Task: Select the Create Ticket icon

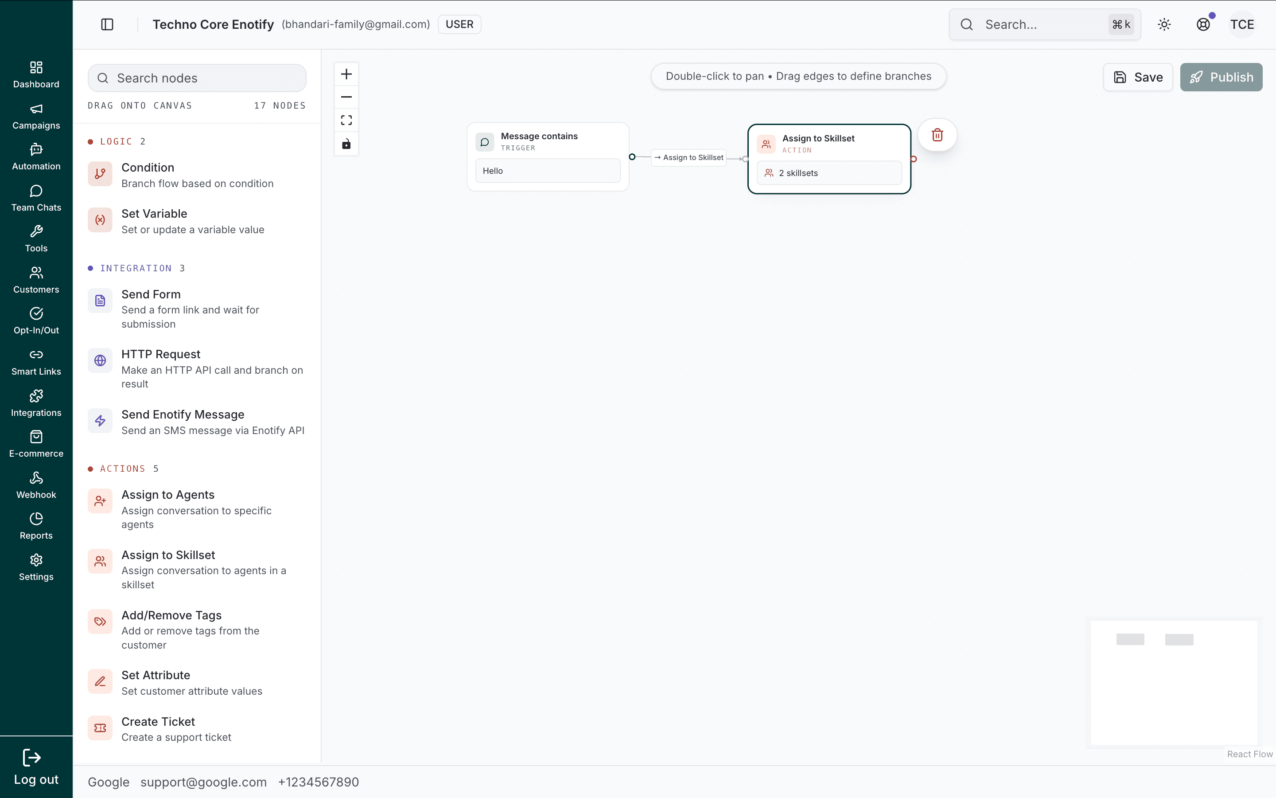Action: [100, 728]
